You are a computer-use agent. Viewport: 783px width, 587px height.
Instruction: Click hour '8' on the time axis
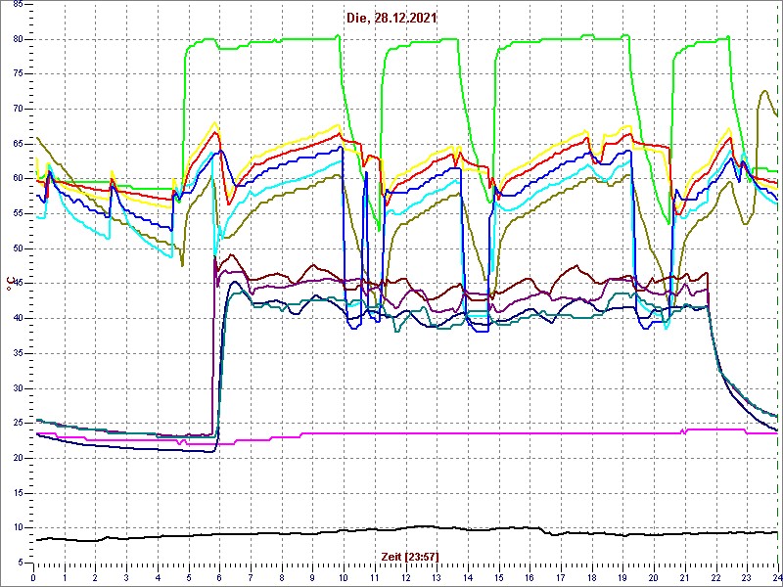tap(282, 577)
